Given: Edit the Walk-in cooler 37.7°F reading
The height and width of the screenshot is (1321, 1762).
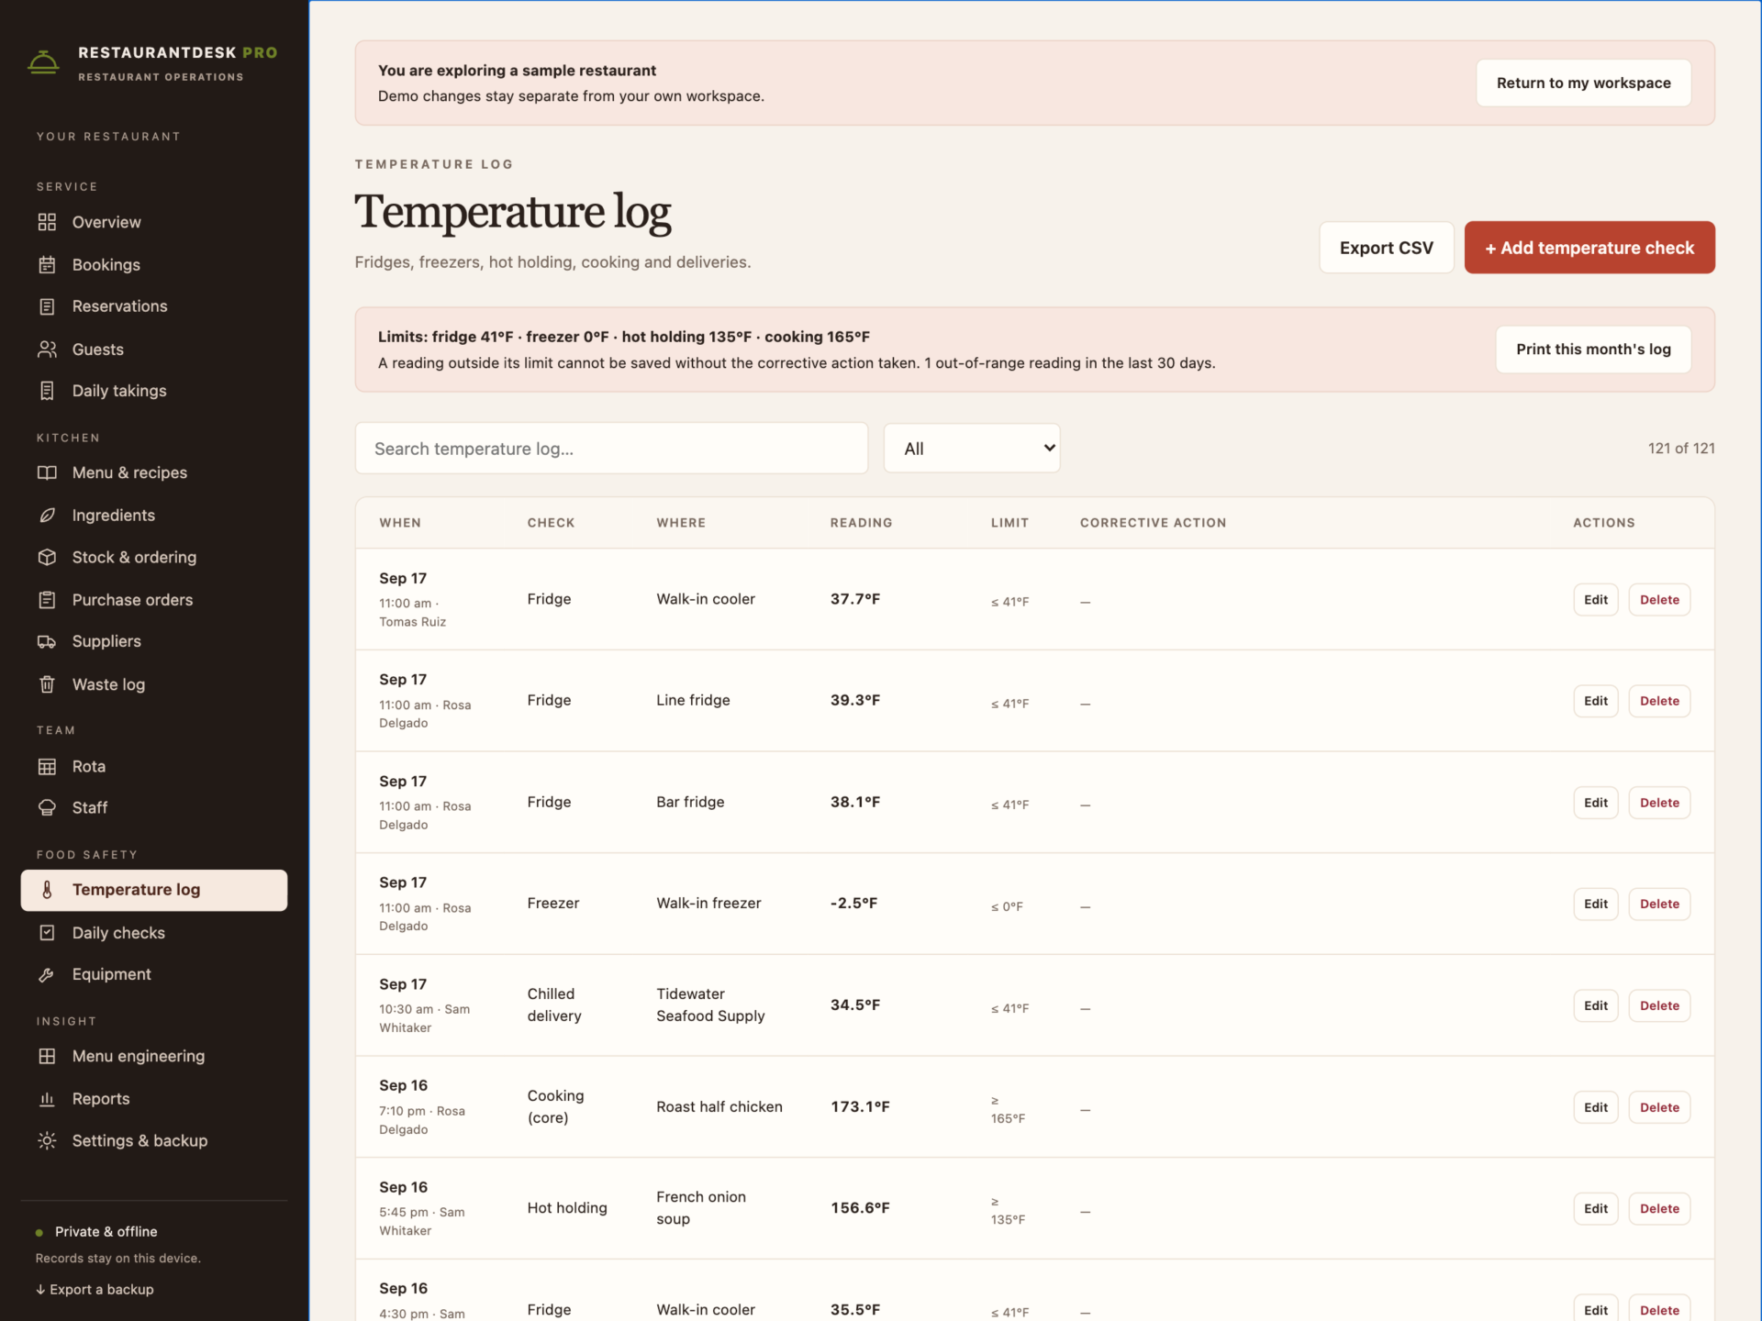Looking at the screenshot, I should [x=1595, y=600].
